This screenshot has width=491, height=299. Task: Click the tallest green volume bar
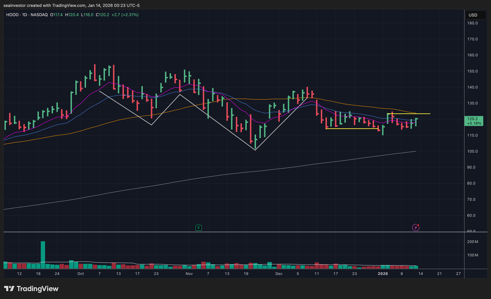point(43,254)
